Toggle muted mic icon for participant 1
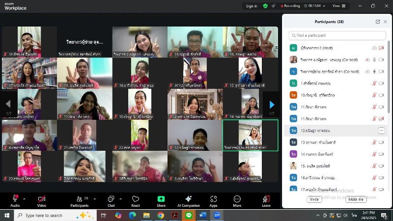This screenshot has height=221, width=393. point(374,83)
